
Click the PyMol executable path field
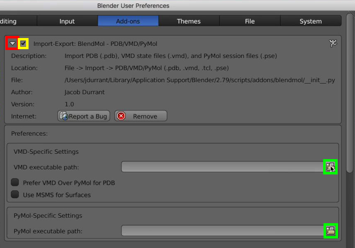pos(223,231)
